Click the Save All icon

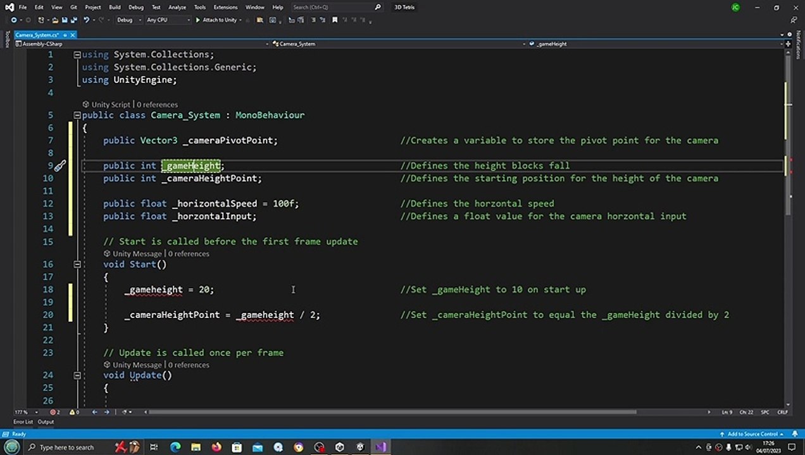pos(73,20)
